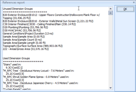Click the Metal Sun Screen entry
The image size is (136, 92).
pos(48,21)
